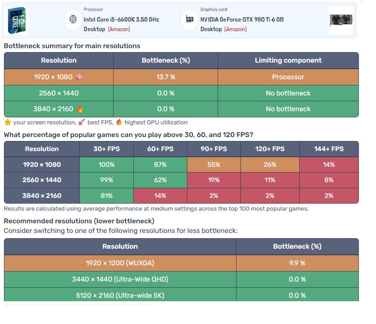Click the 9.9 % recommended bottleneck cell

pos(297,263)
